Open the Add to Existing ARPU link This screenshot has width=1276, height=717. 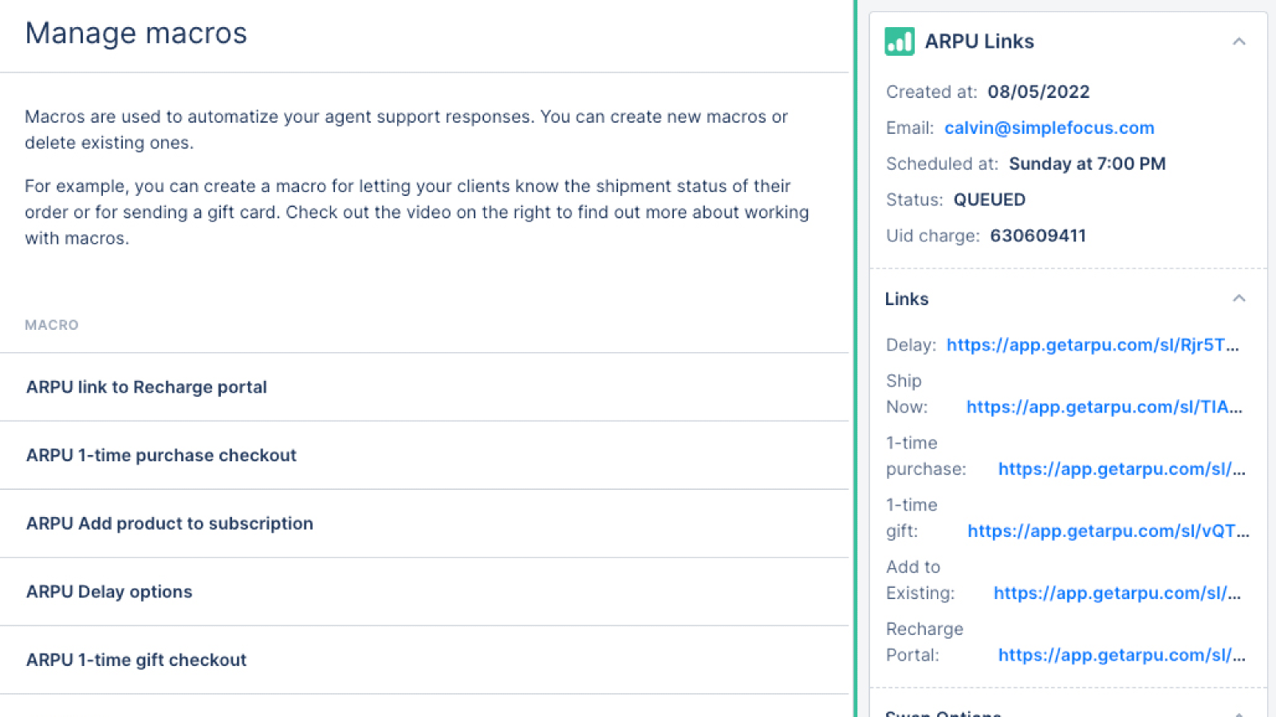point(1116,594)
